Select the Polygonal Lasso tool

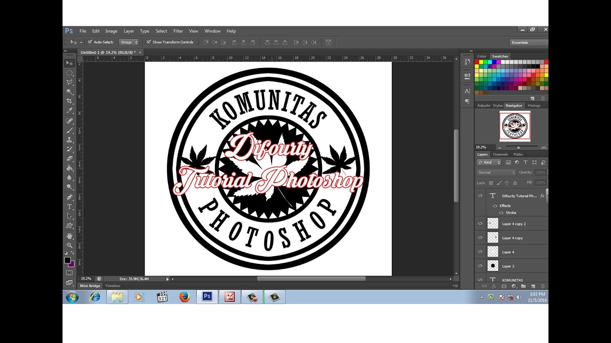point(70,82)
